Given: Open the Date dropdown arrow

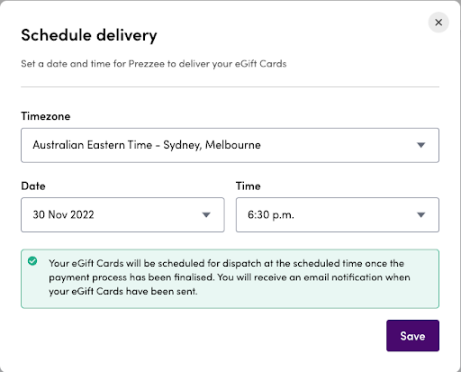Looking at the screenshot, I should pos(206,215).
